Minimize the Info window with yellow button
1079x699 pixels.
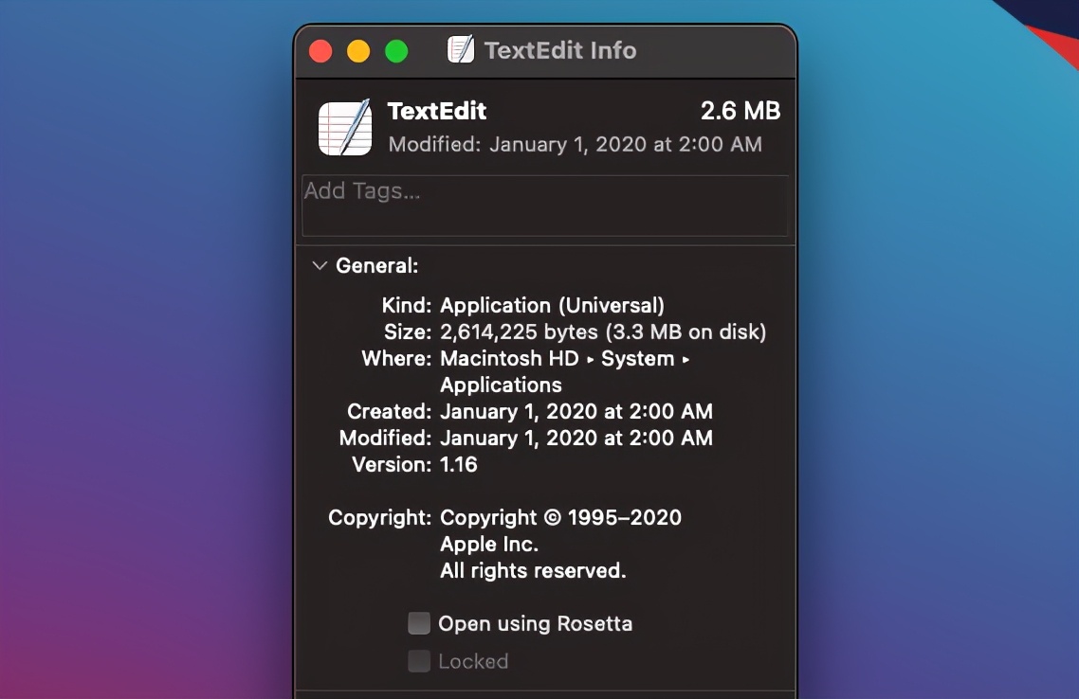358,51
